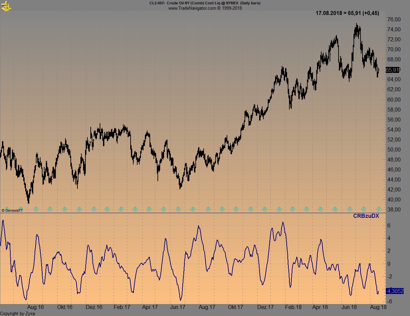Select the 17.08.2018 quote text
The image size is (410, 316).
pyautogui.click(x=347, y=13)
